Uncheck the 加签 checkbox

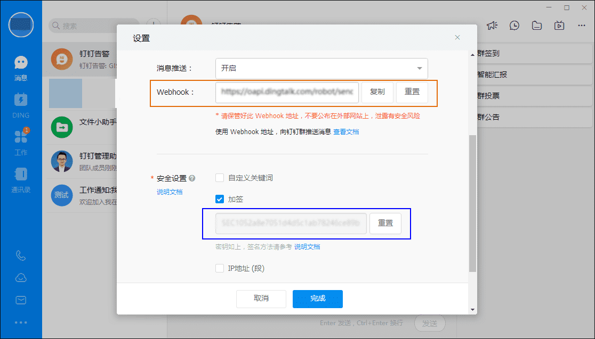point(220,199)
